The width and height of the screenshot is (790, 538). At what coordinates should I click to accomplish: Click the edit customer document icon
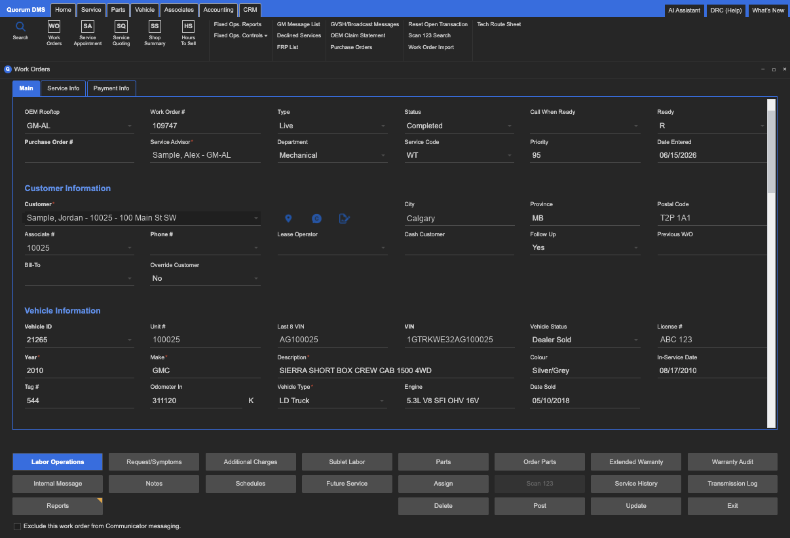pos(345,219)
